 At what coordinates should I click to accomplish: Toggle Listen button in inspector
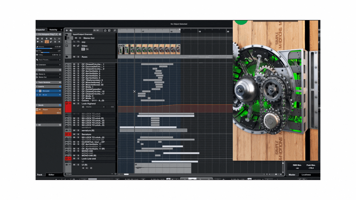[x=55, y=39]
